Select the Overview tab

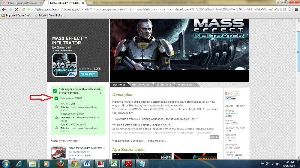coord(119,85)
